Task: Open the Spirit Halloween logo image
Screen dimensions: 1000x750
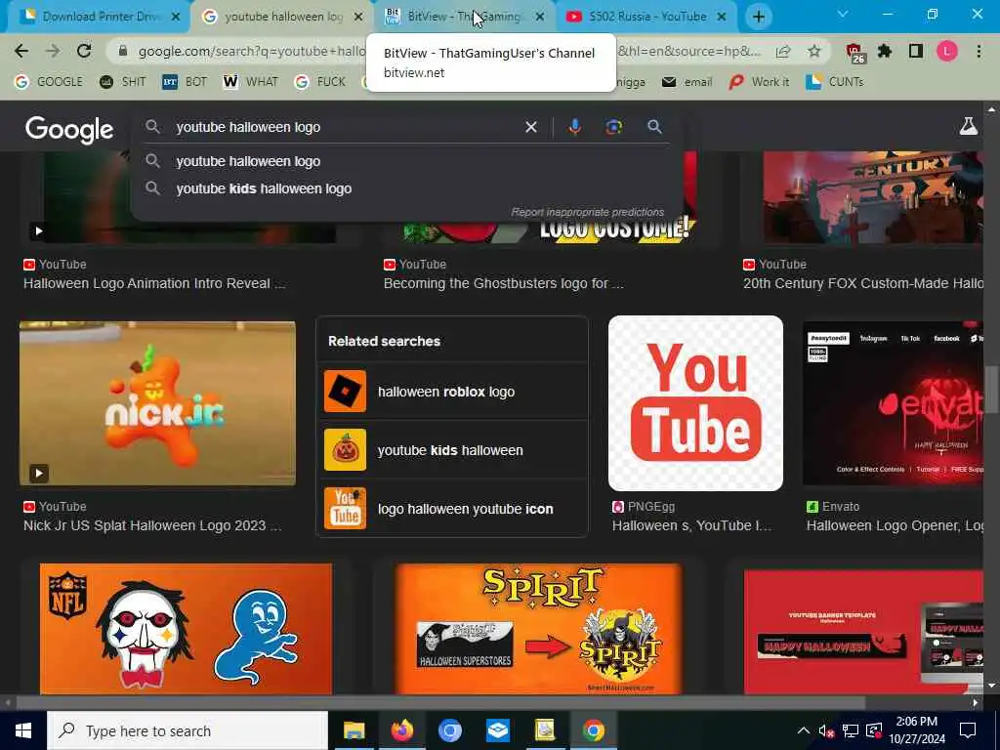Action: [x=539, y=629]
